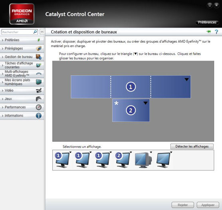This screenshot has width=222, height=210.
Task: Open dropdown arrow of second monitor 1
Action: [x=91, y=153]
